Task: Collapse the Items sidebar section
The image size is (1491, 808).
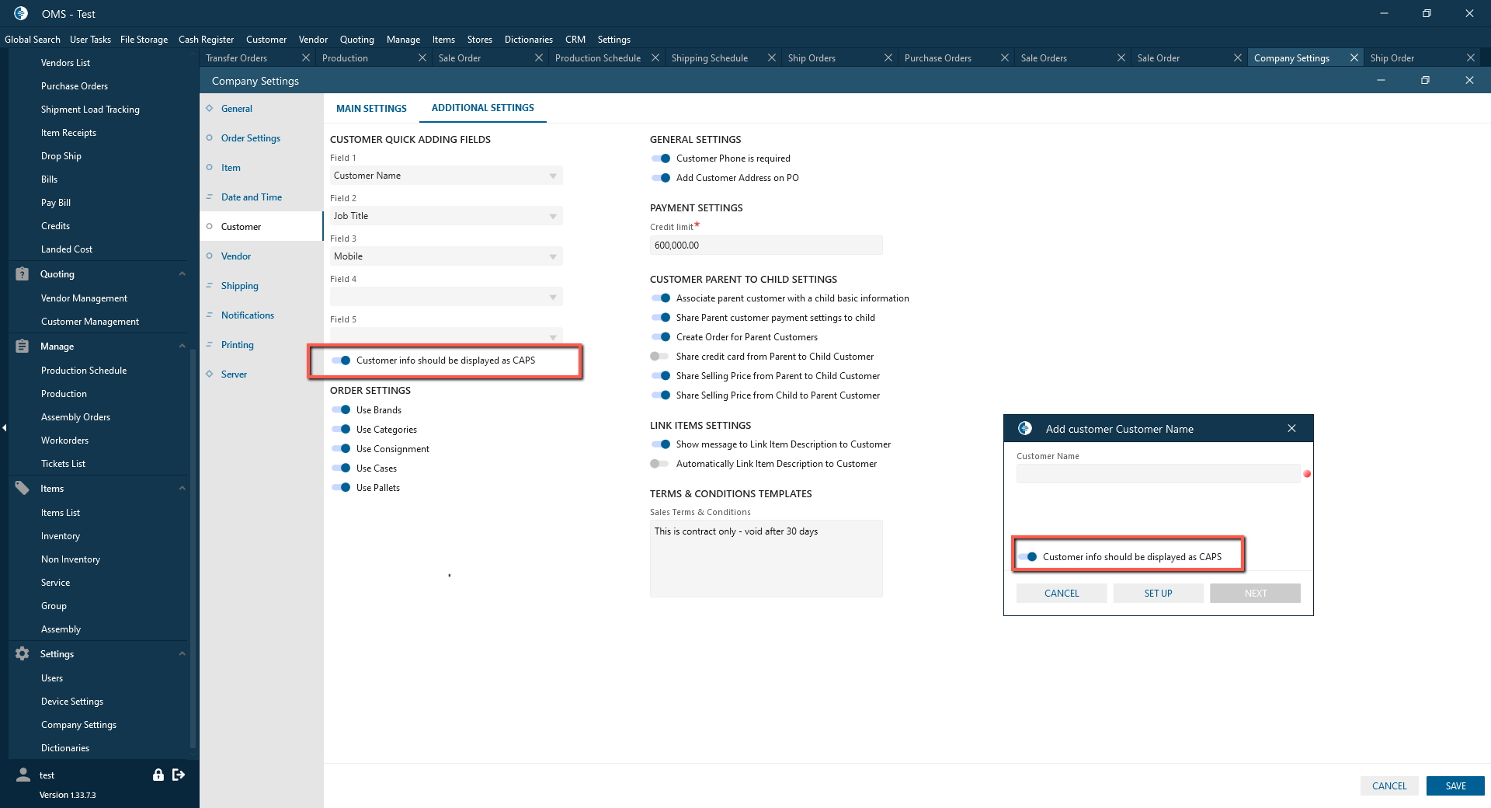Action: point(182,488)
